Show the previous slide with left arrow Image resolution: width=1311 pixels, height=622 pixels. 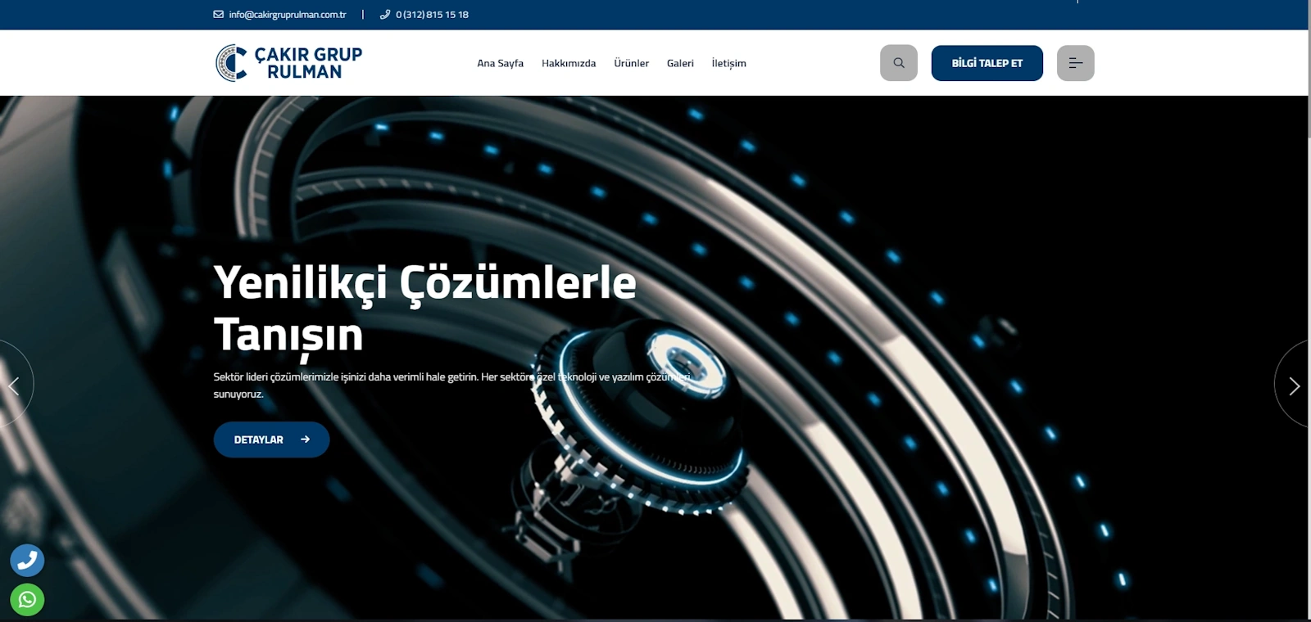[14, 385]
